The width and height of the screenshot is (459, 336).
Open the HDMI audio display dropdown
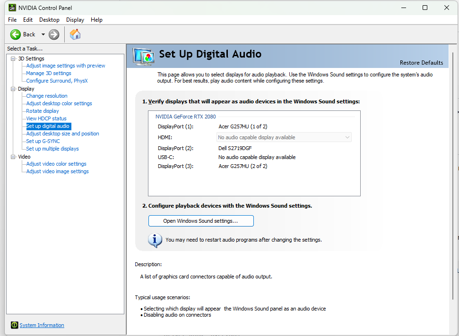click(x=284, y=137)
